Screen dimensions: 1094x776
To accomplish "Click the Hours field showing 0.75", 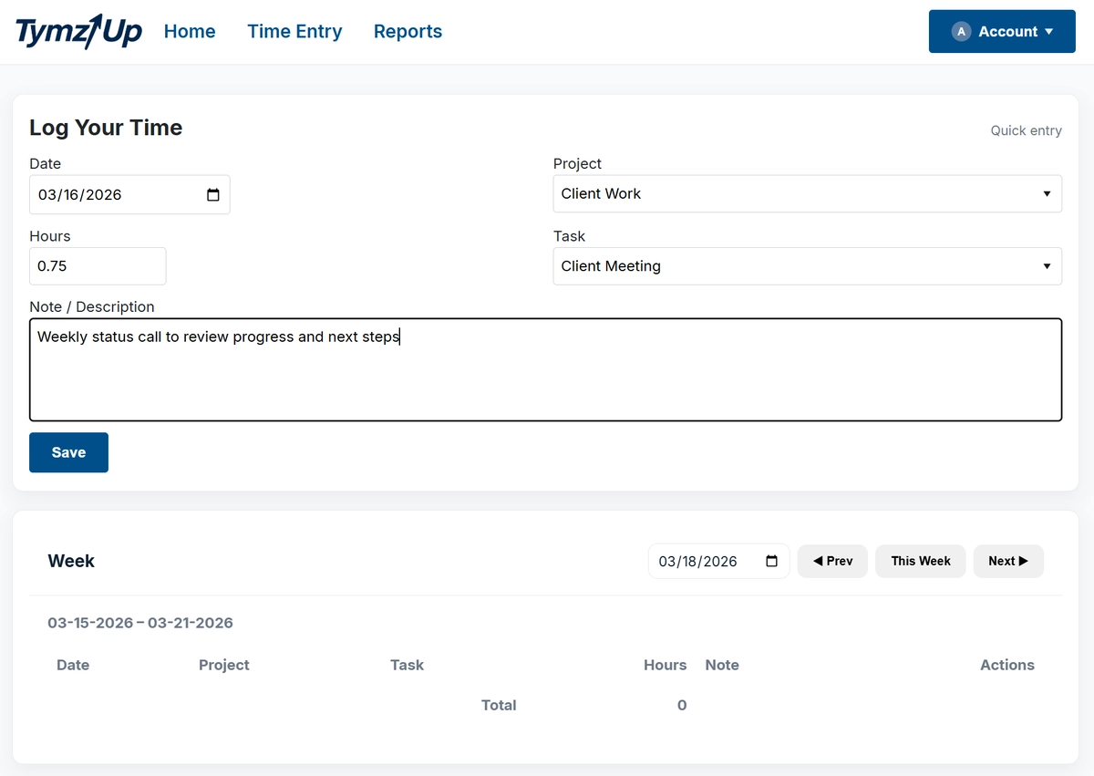I will point(98,265).
